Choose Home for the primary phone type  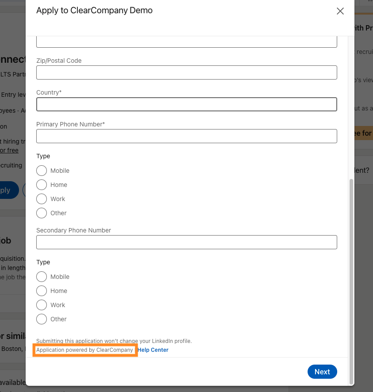click(42, 185)
